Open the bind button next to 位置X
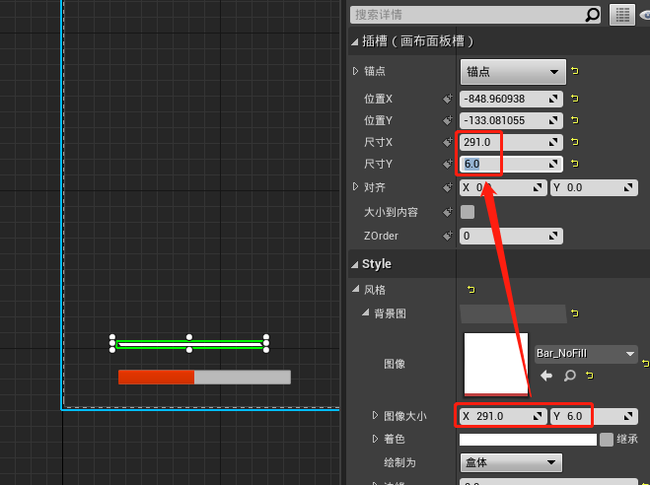This screenshot has width=650, height=485. 447,99
